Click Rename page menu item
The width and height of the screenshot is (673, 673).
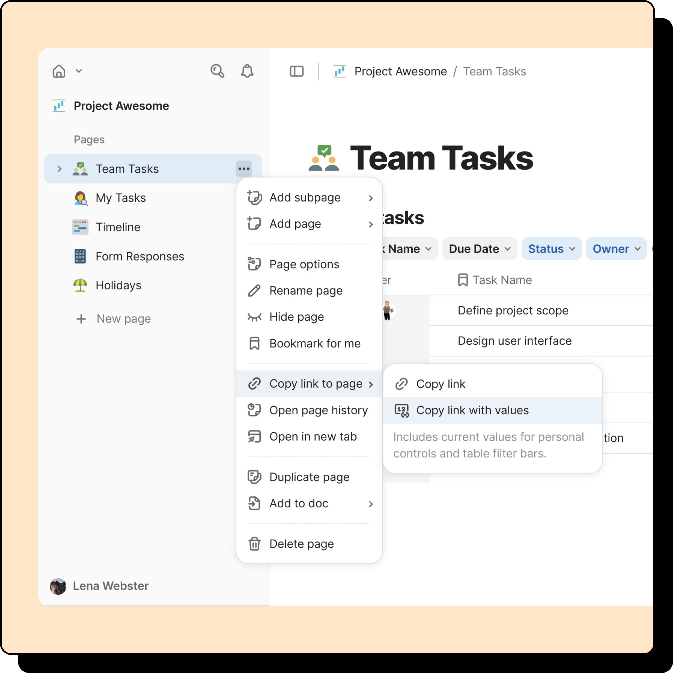point(306,291)
